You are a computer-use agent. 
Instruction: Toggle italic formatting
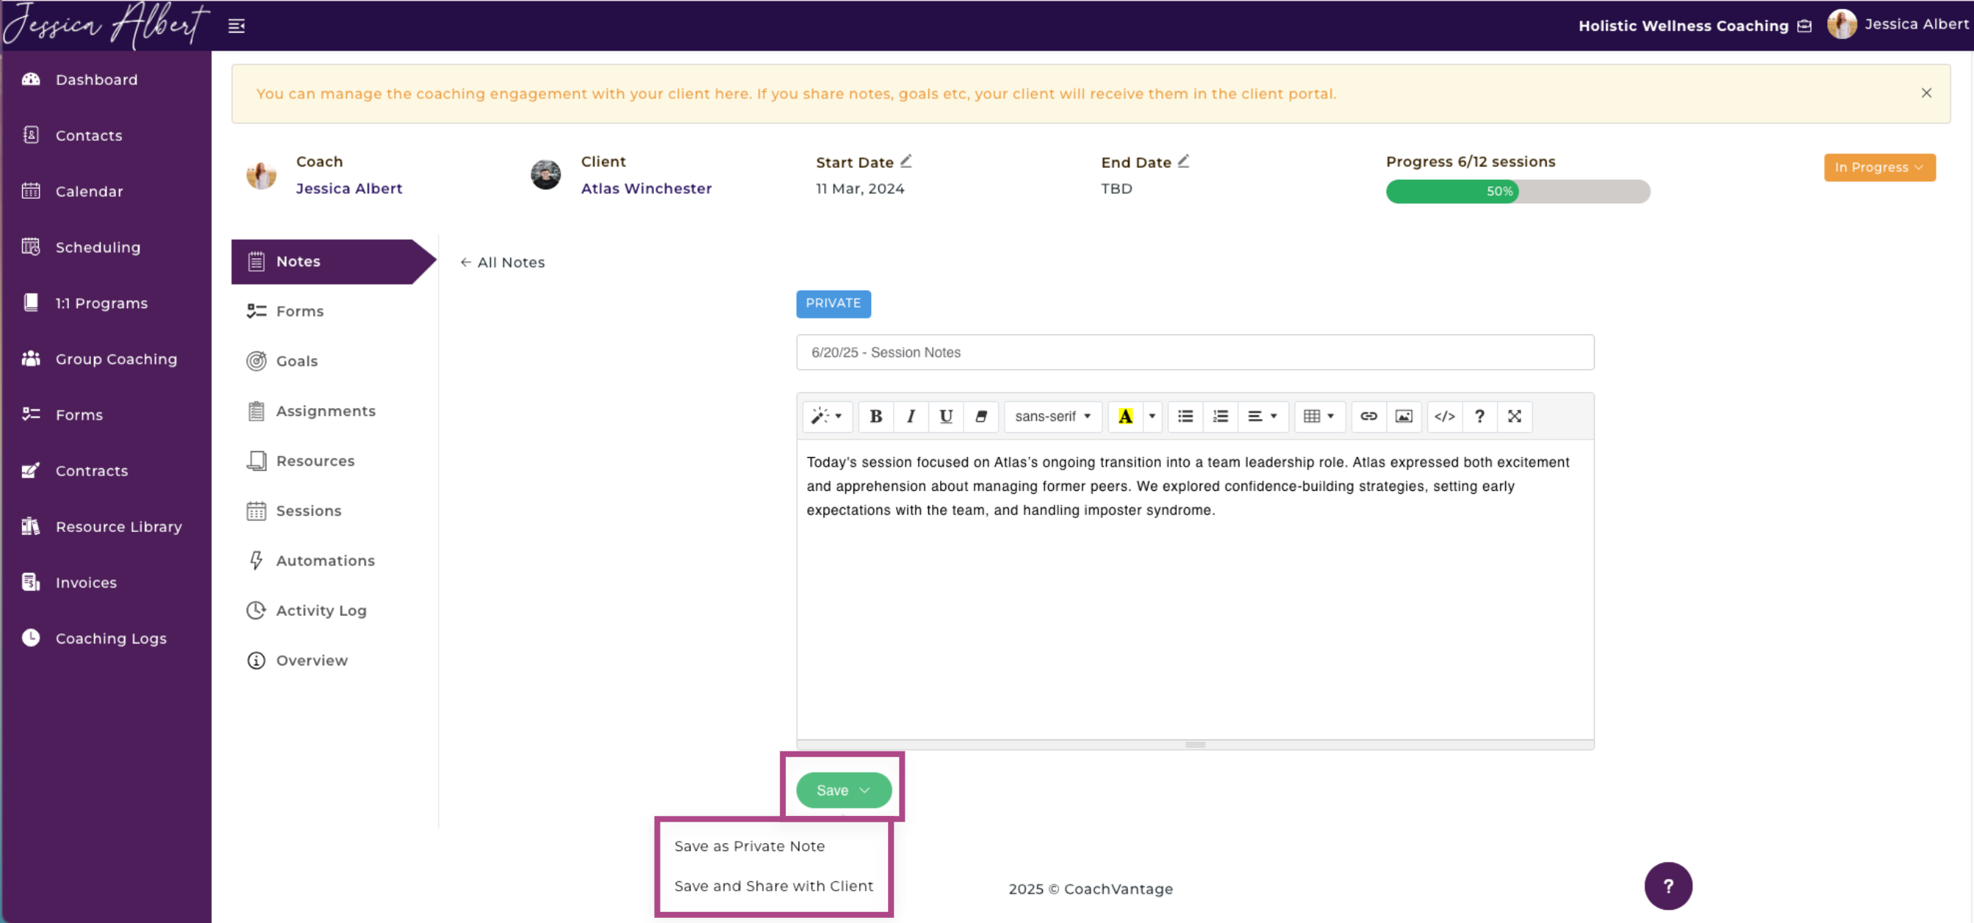[x=911, y=417]
